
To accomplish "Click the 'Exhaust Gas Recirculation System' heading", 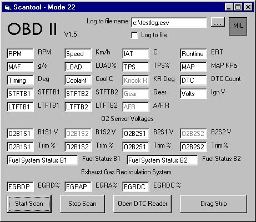I will click(x=126, y=172).
